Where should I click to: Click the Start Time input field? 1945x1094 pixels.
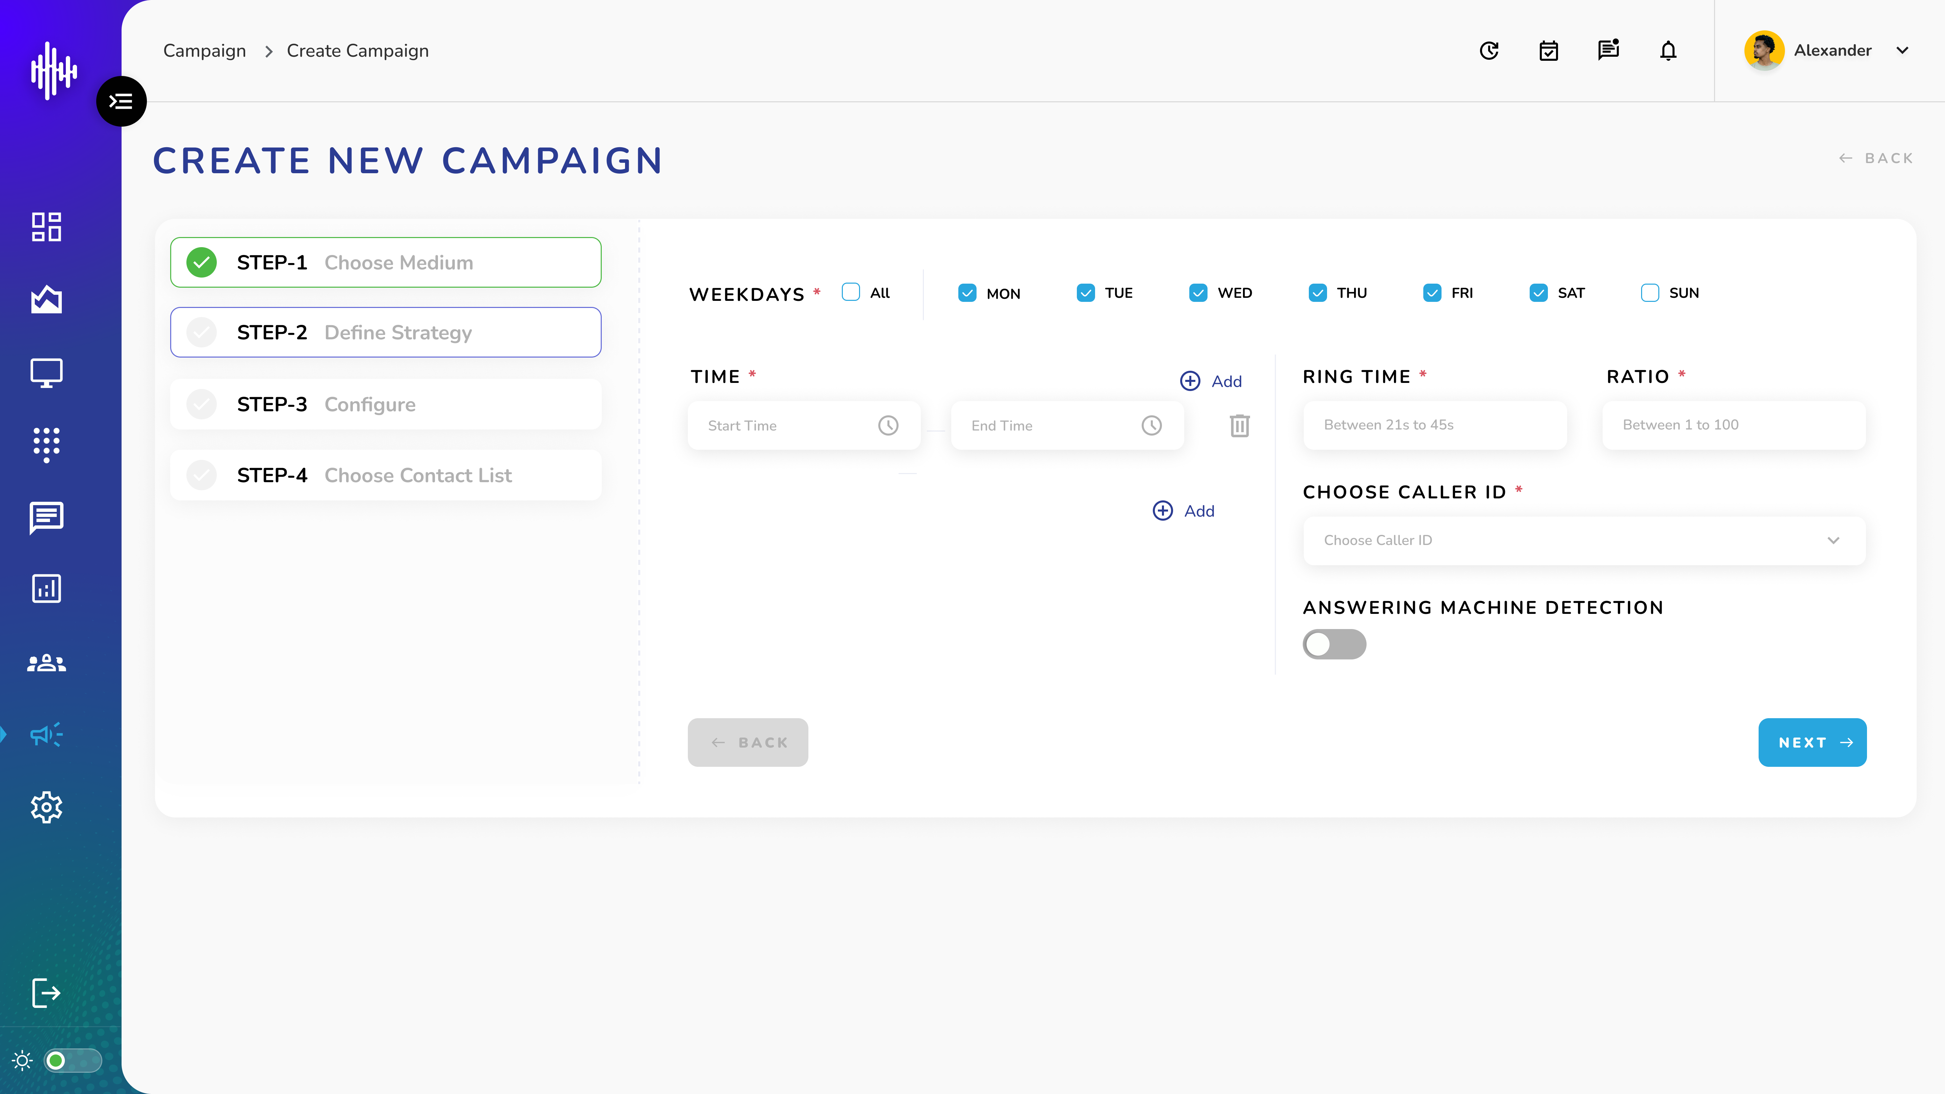[804, 426]
